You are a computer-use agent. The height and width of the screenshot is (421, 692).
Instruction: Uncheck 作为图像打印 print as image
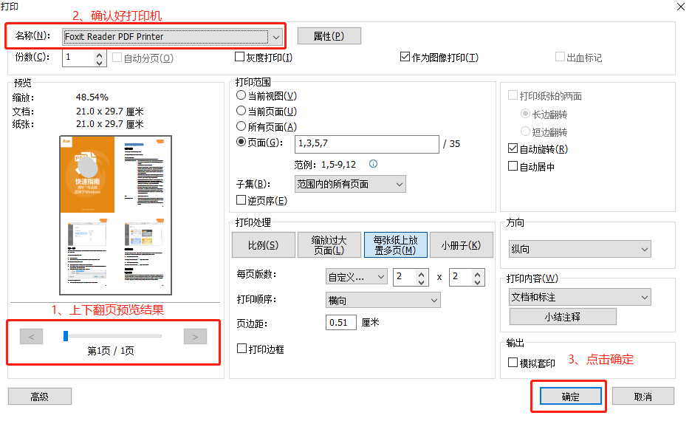(405, 57)
